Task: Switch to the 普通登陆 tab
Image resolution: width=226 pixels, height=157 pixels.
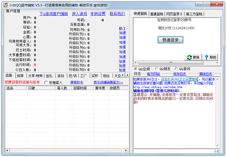Action: 157,14
